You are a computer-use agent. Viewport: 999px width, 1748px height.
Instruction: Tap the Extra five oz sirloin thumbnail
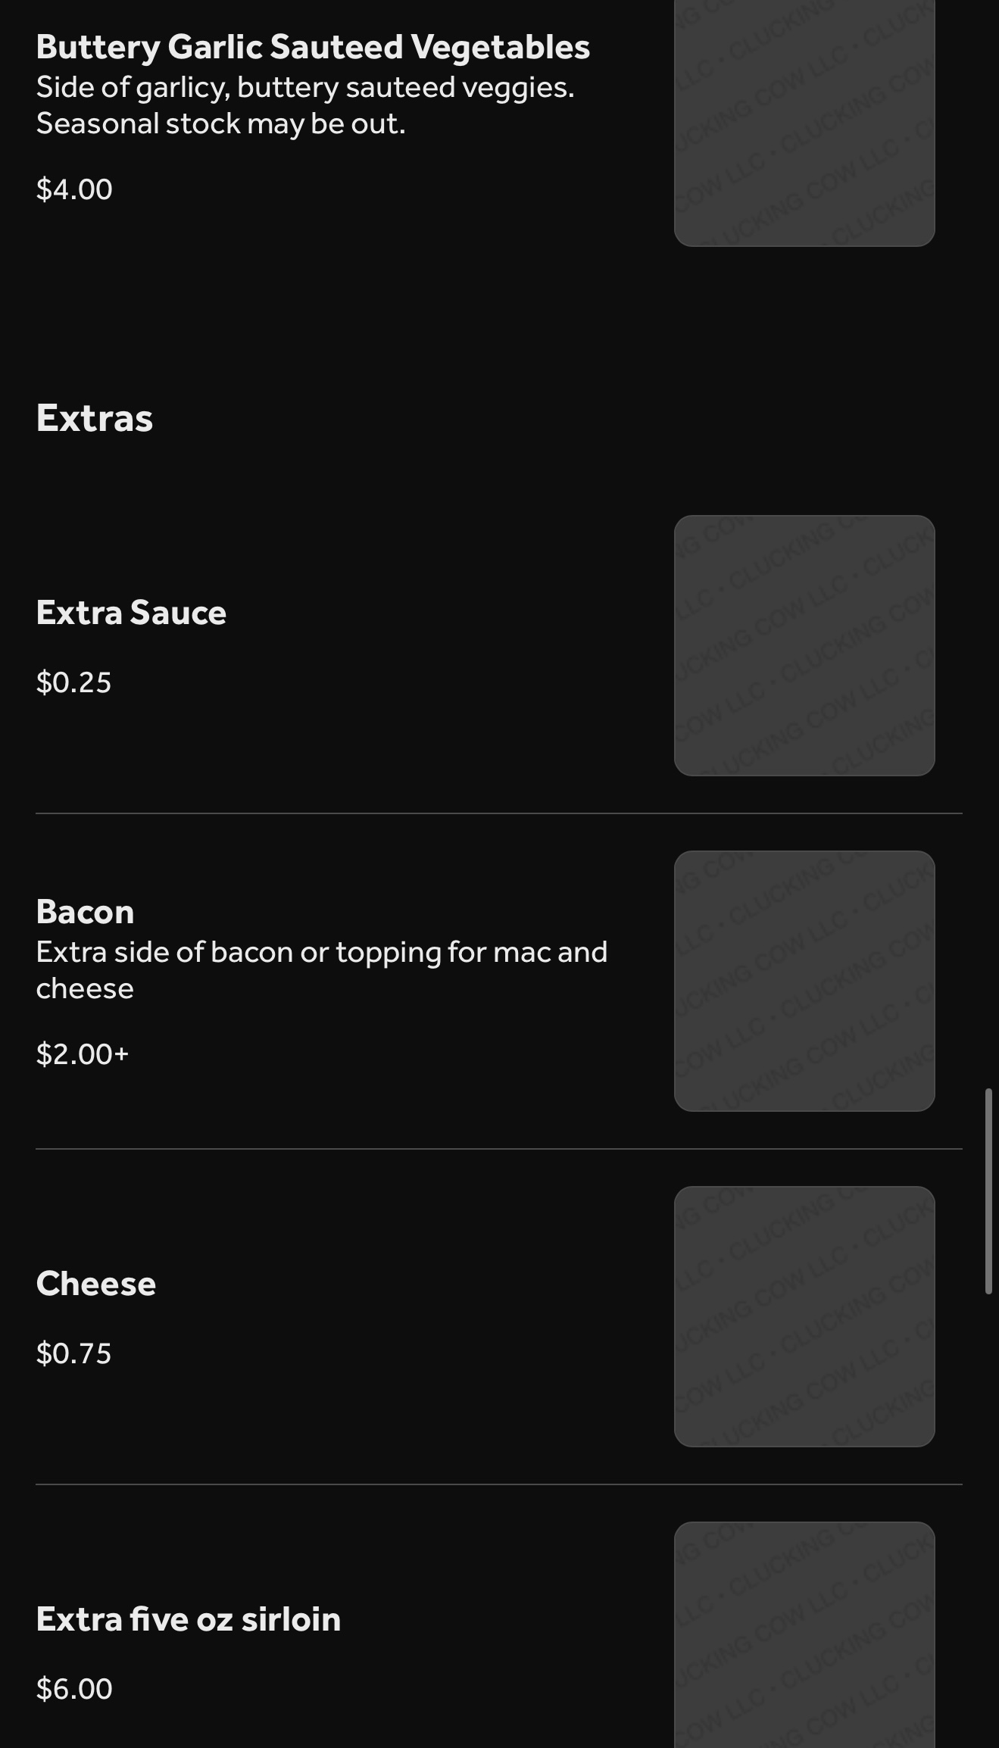click(x=804, y=1636)
